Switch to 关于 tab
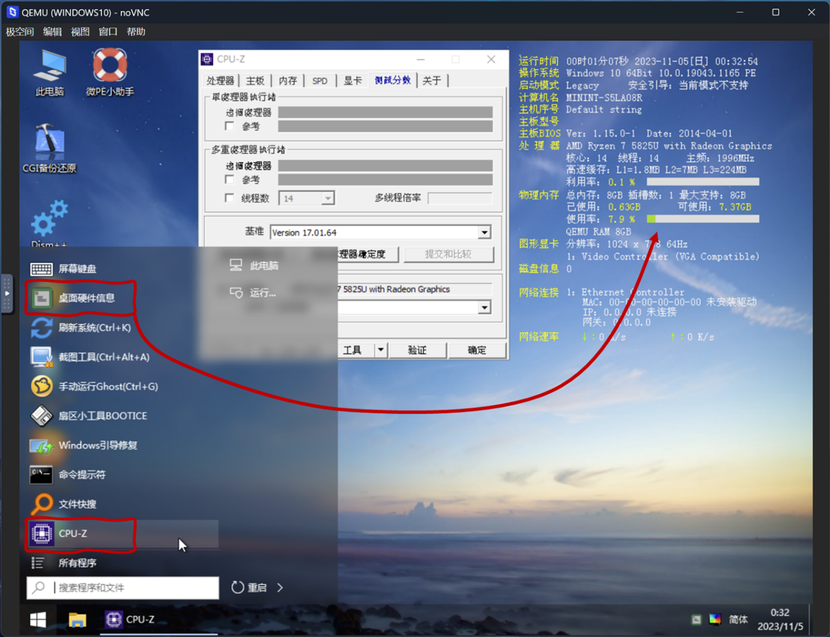 click(432, 81)
